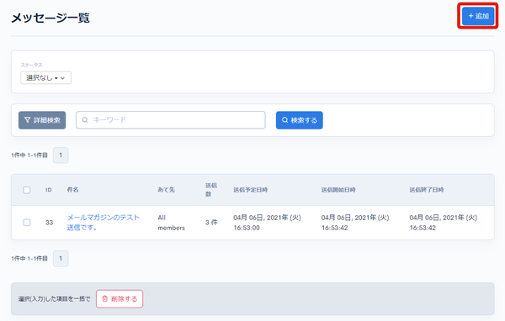505x321 pixels.
Task: Click the trash icon in 削除する
Action: pos(104,299)
